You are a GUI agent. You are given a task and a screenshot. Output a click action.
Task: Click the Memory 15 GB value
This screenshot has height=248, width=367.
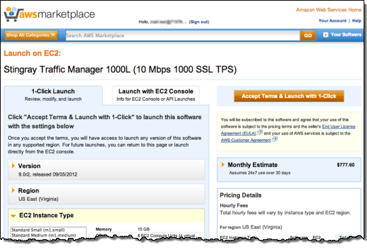point(143,229)
